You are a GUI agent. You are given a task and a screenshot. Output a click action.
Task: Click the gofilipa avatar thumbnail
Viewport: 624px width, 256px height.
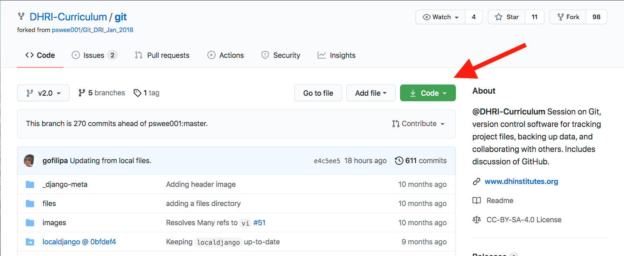point(30,161)
